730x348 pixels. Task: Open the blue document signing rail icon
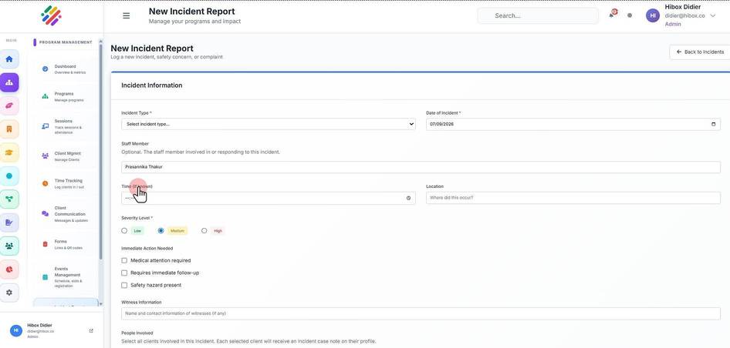click(x=9, y=223)
